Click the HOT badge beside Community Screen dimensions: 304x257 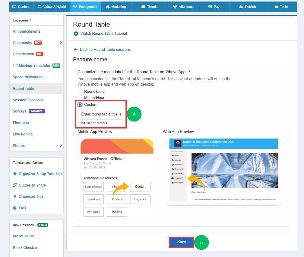pyautogui.click(x=38, y=43)
